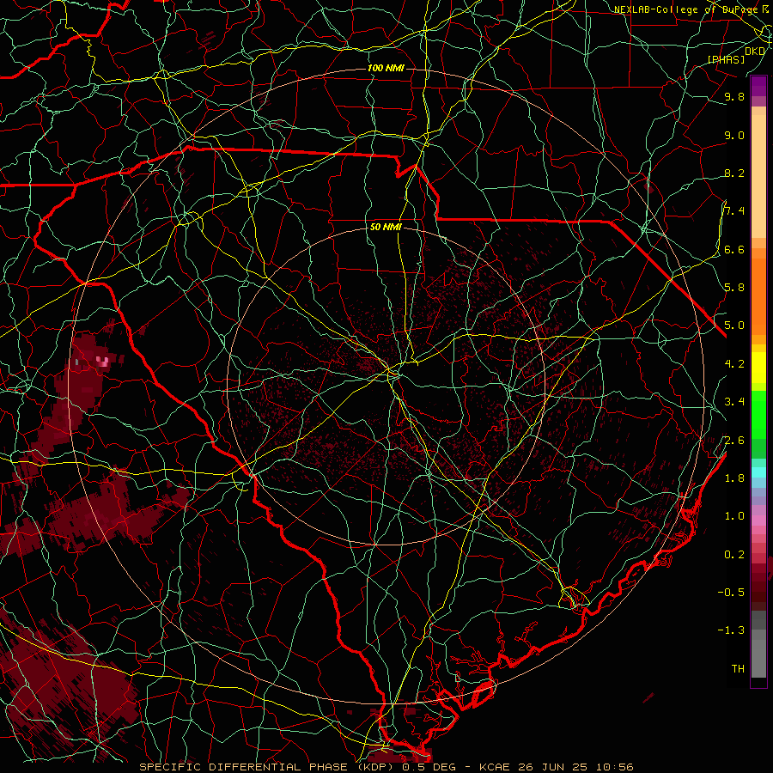Image resolution: width=773 pixels, height=773 pixels.
Task: Click the 5.0 value on color scale
Action: (734, 326)
